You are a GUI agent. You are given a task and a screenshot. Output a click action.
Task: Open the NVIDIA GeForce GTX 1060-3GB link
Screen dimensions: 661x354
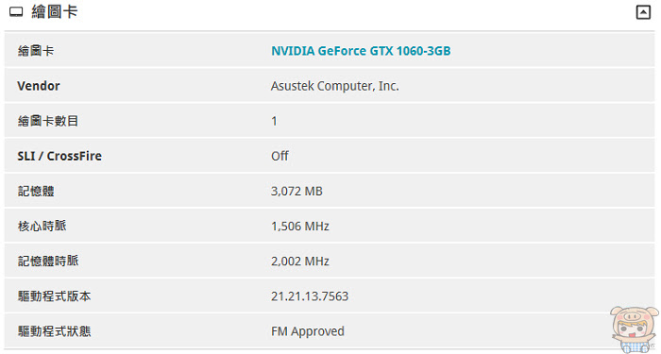[x=361, y=51]
